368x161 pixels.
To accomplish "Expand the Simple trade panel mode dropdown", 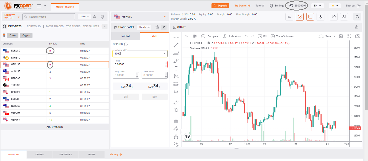I will pos(145,27).
